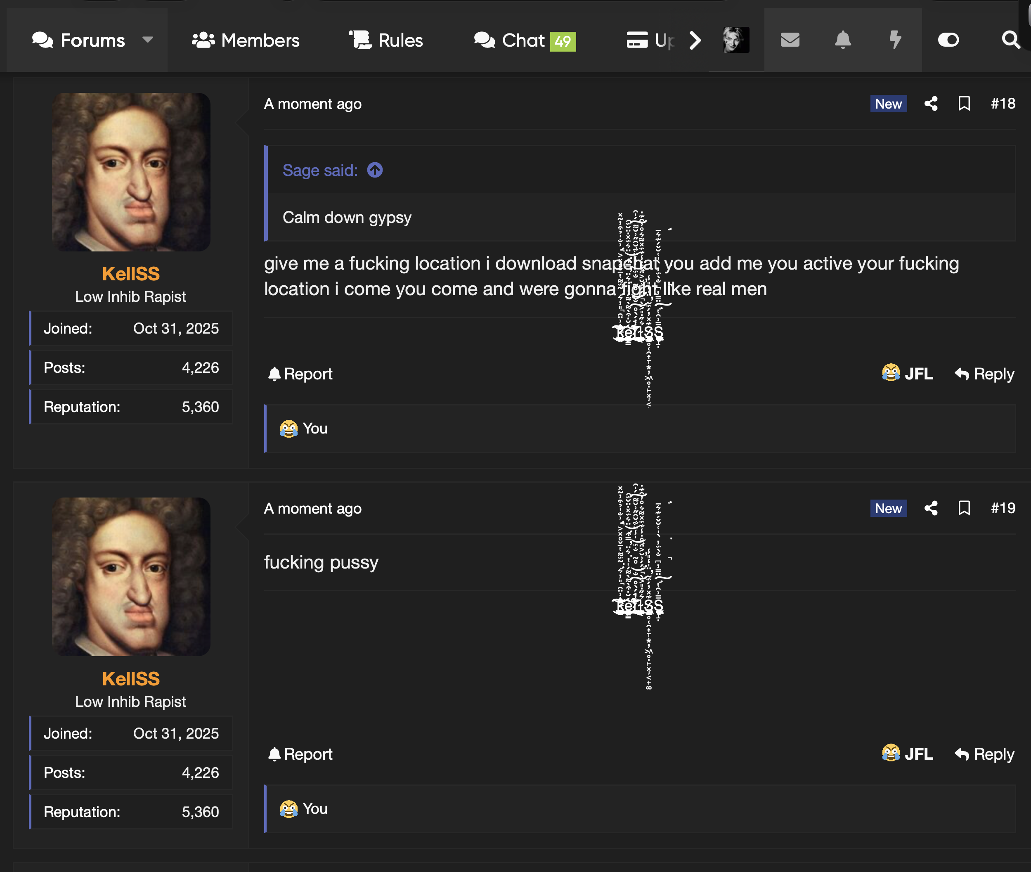Click the Sage said: quote link
This screenshot has height=872, width=1031.
[x=320, y=170]
